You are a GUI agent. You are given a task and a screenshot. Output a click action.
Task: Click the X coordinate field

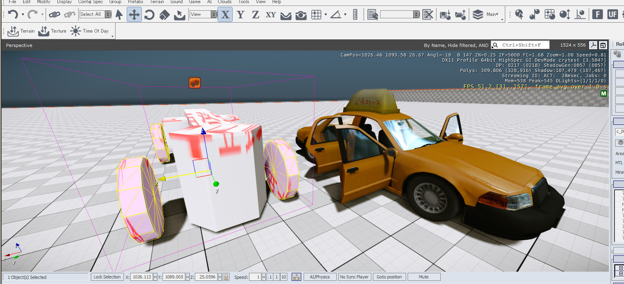(x=141, y=277)
